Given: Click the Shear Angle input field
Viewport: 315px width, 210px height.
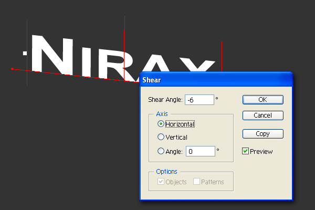Looking at the screenshot, I should pyautogui.click(x=199, y=100).
